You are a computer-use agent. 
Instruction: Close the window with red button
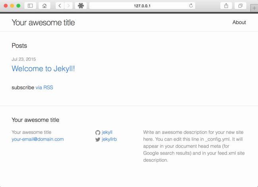click(6, 6)
